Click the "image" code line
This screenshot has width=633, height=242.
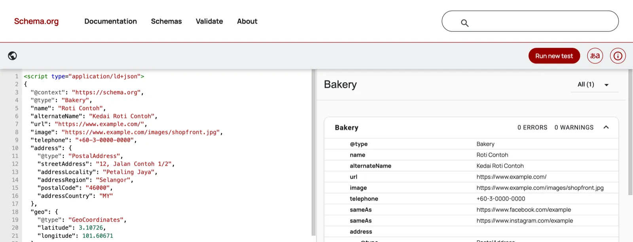(x=127, y=132)
